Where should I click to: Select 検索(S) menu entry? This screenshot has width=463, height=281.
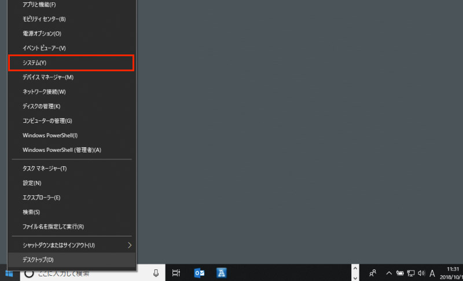click(x=72, y=212)
